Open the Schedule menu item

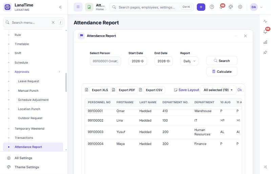[21, 63]
